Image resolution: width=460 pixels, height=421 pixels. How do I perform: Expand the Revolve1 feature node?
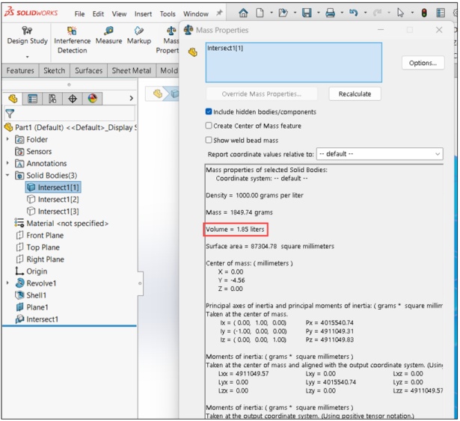7,283
